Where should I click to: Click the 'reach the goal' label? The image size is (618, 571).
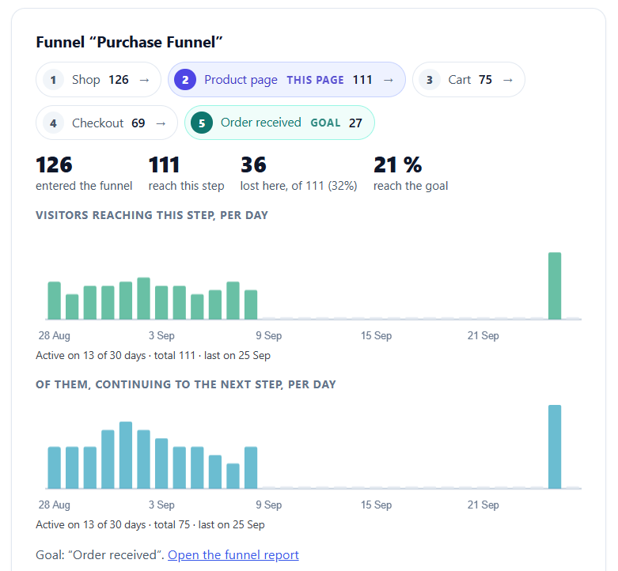point(411,186)
